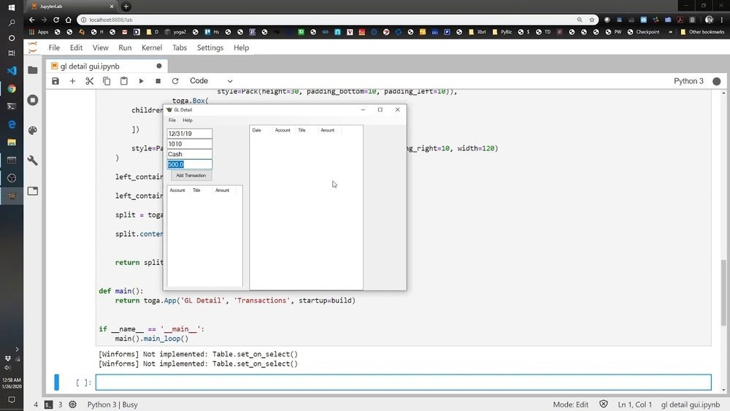This screenshot has width=730, height=411.
Task: Open the file browser folder icon in sidebar
Action: [33, 70]
